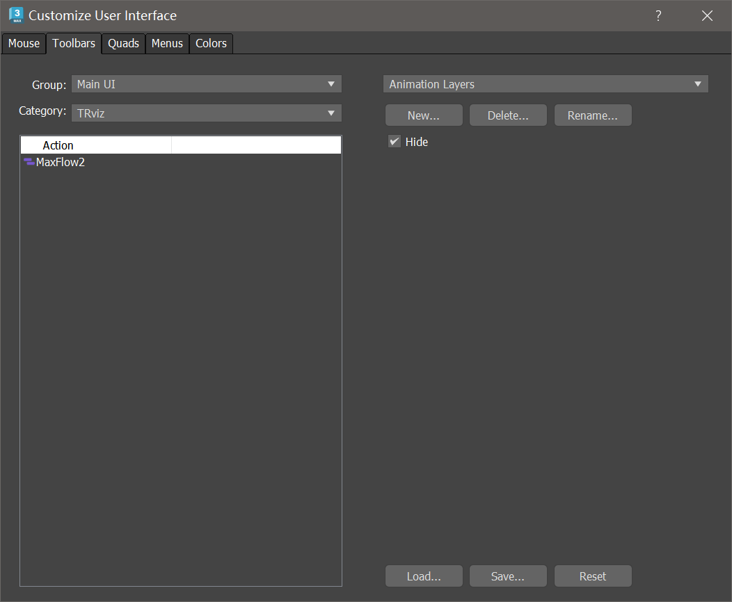Select the Toolbars tab
Viewport: 732px width, 602px height.
[73, 43]
